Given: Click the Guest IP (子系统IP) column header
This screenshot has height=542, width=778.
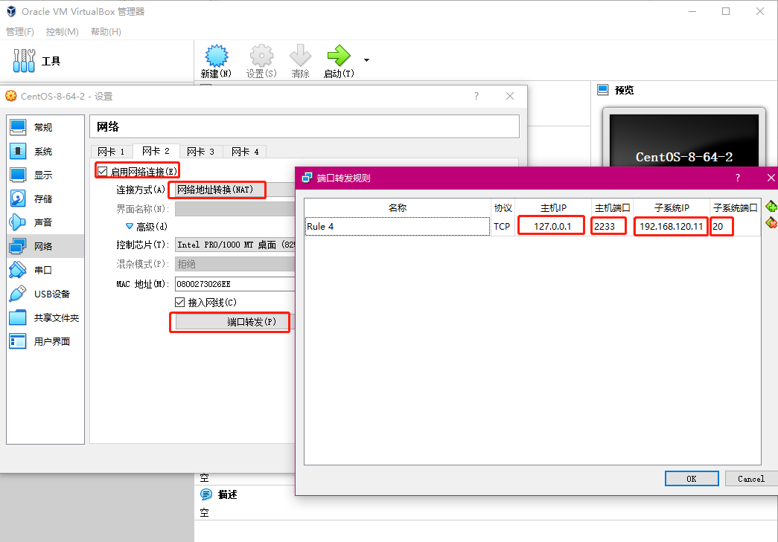Looking at the screenshot, I should pyautogui.click(x=672, y=207).
